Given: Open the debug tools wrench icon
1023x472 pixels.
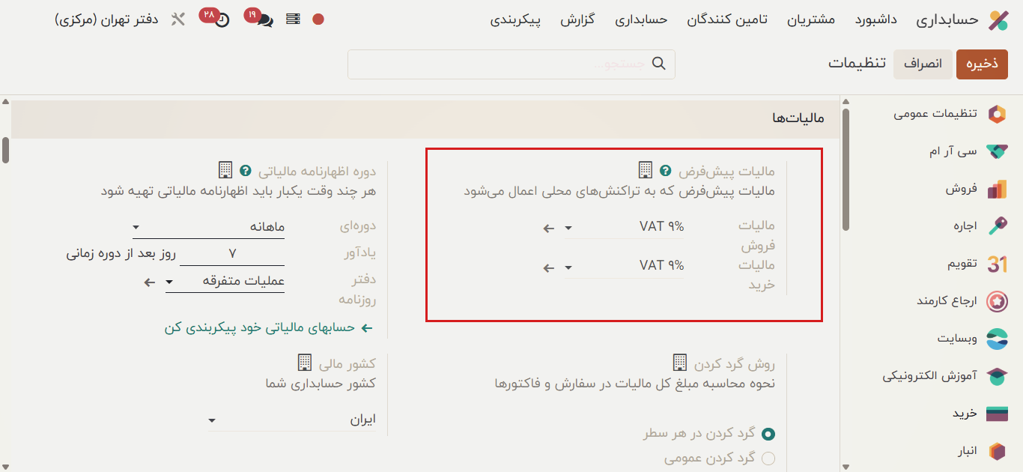Looking at the screenshot, I should click(177, 19).
